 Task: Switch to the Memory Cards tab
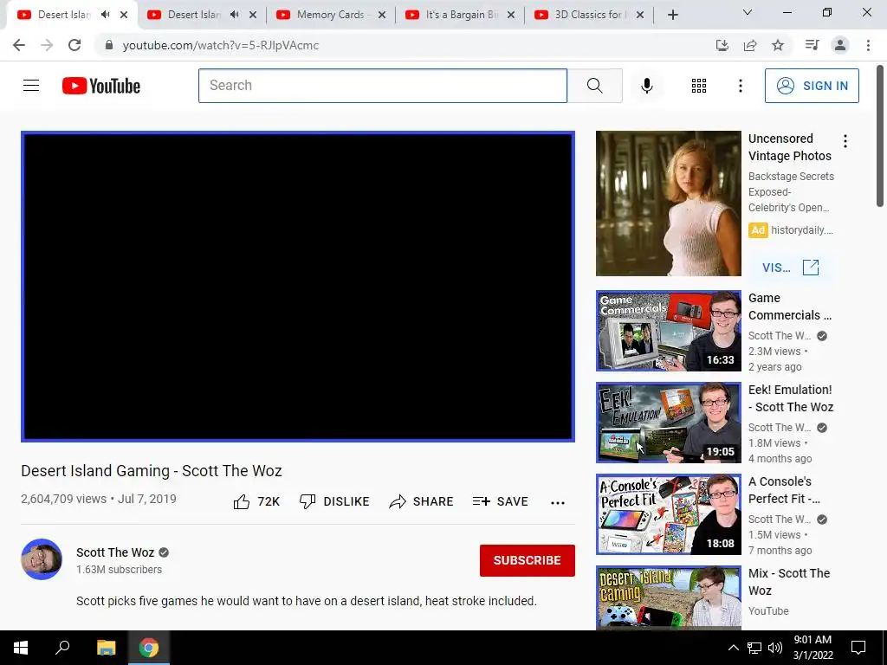331,15
